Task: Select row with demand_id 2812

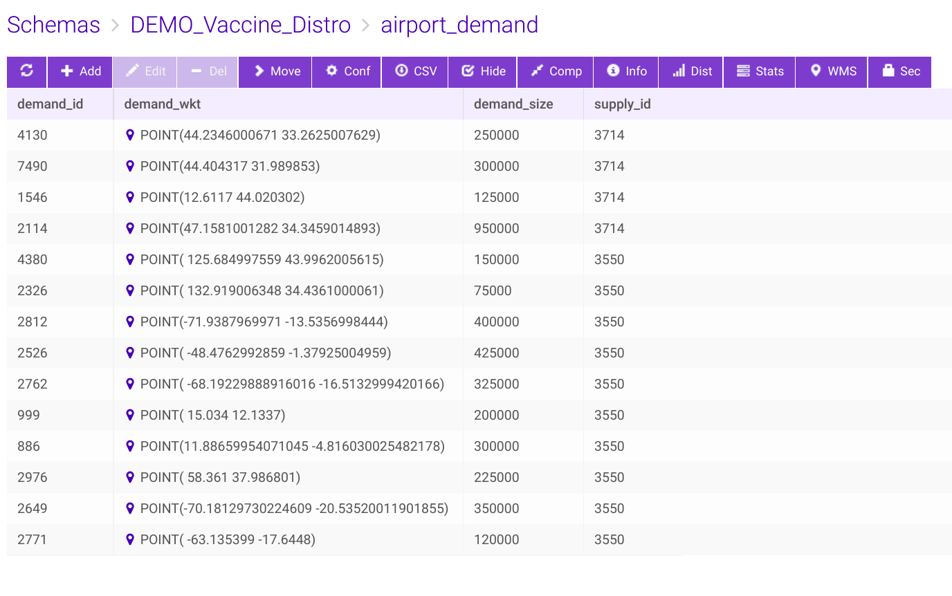Action: (33, 322)
